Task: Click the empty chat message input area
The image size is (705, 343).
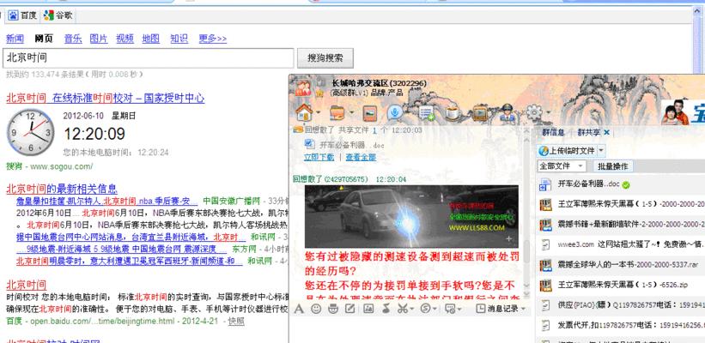Action: click(x=411, y=329)
